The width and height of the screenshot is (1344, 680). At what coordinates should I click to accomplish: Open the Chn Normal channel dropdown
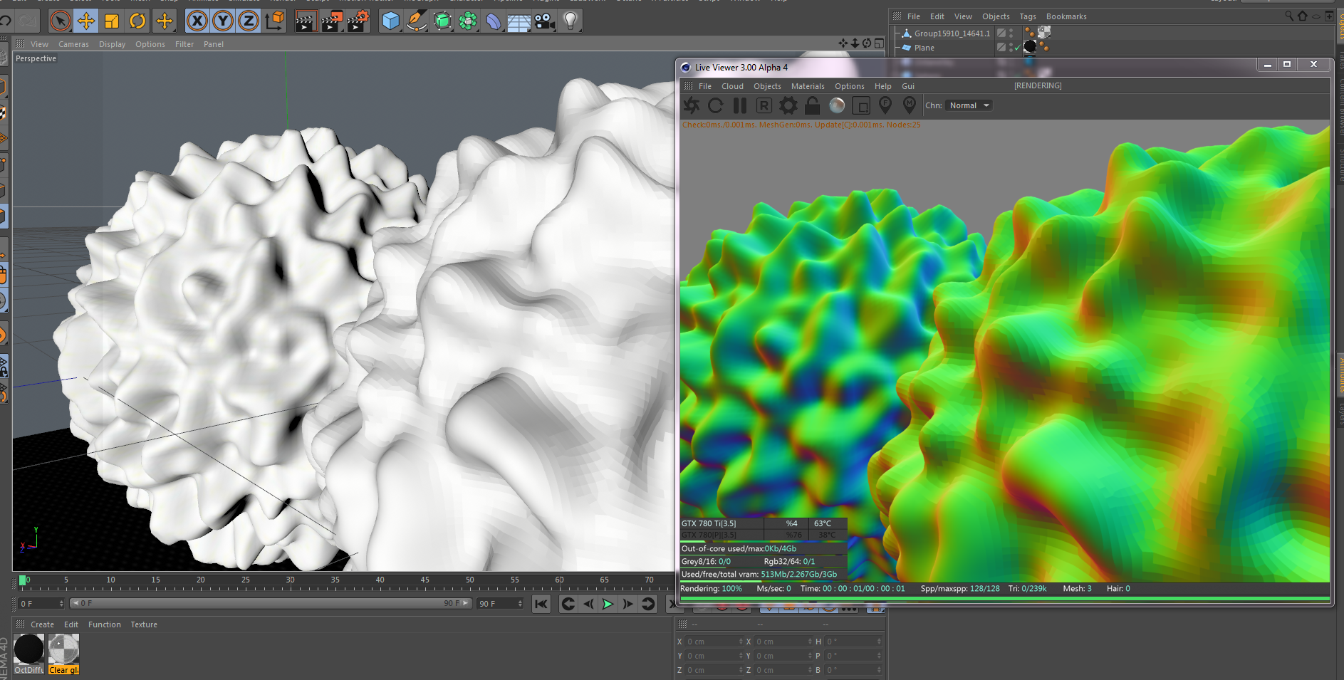click(969, 105)
